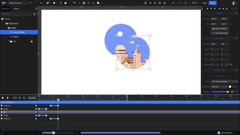This screenshot has height=135, width=240.
Task: Click the Animate button in timeline
Action: pyautogui.click(x=32, y=98)
